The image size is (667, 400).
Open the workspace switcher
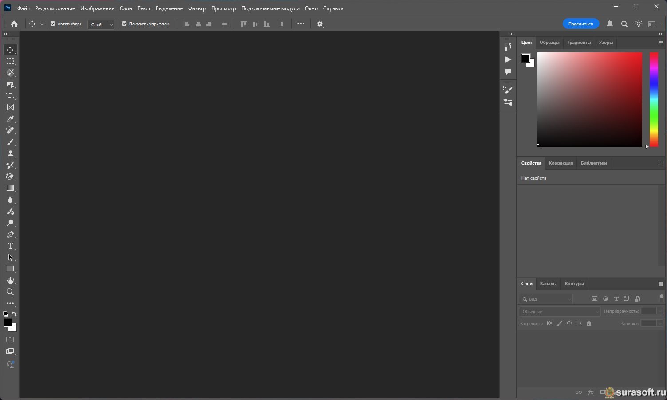tap(652, 24)
